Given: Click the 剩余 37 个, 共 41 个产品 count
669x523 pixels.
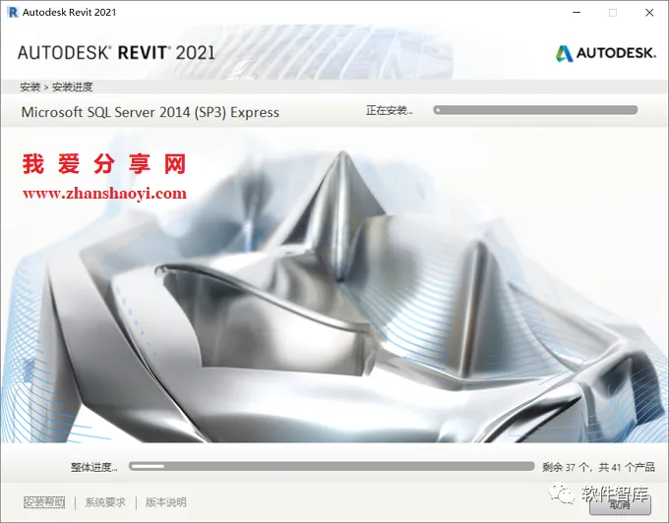Looking at the screenshot, I should pyautogui.click(x=598, y=468).
